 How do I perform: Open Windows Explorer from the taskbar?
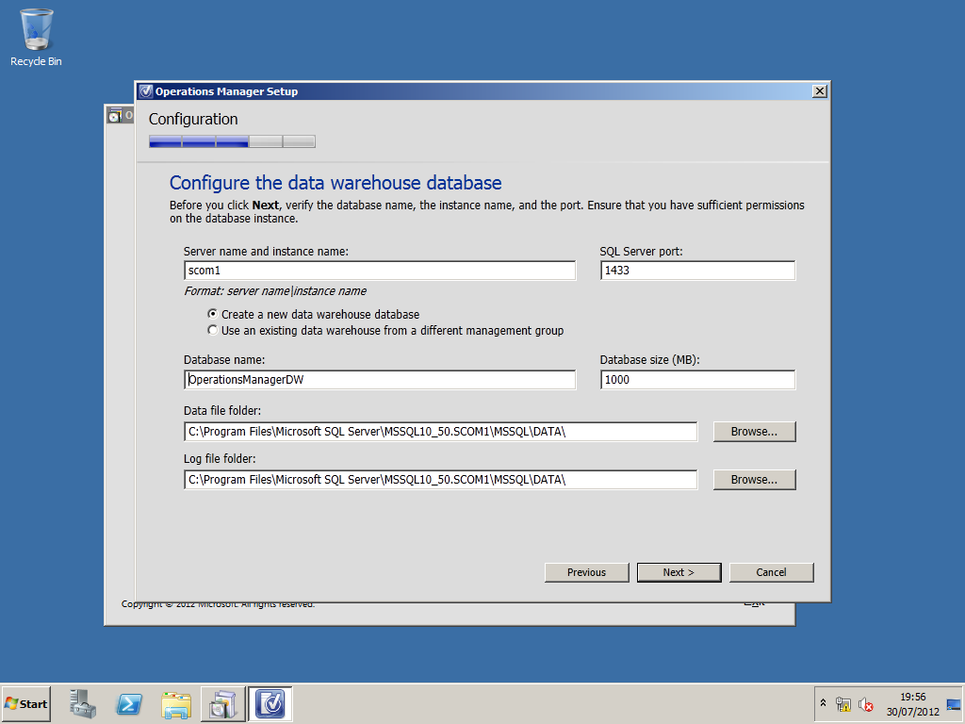point(176,703)
